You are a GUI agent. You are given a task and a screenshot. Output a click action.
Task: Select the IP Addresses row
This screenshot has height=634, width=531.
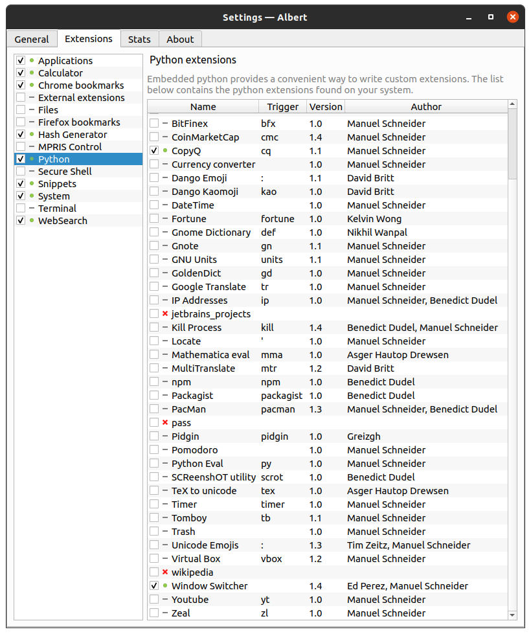click(x=328, y=300)
